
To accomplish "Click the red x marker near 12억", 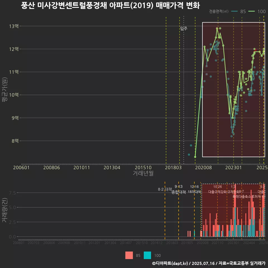I will (x=256, y=50).
